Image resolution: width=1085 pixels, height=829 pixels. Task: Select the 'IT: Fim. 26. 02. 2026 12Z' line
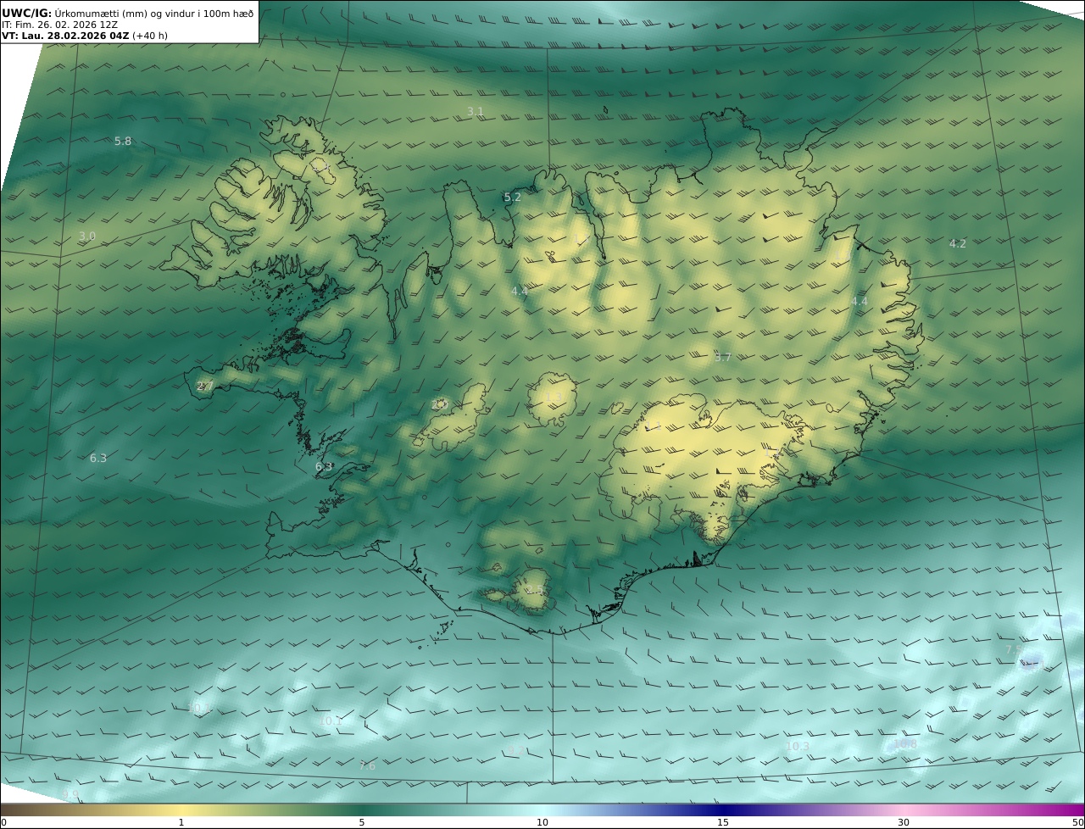[x=59, y=25]
